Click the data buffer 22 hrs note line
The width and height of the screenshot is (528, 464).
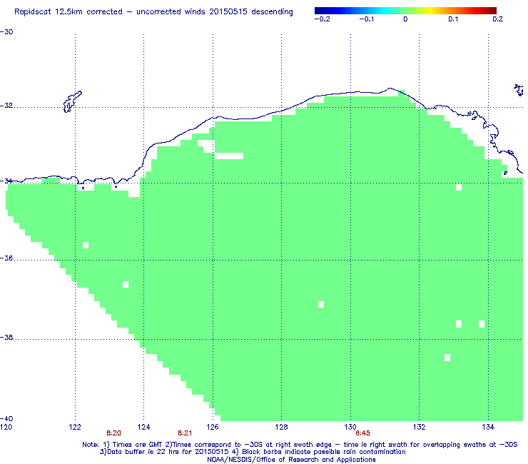[x=253, y=452]
